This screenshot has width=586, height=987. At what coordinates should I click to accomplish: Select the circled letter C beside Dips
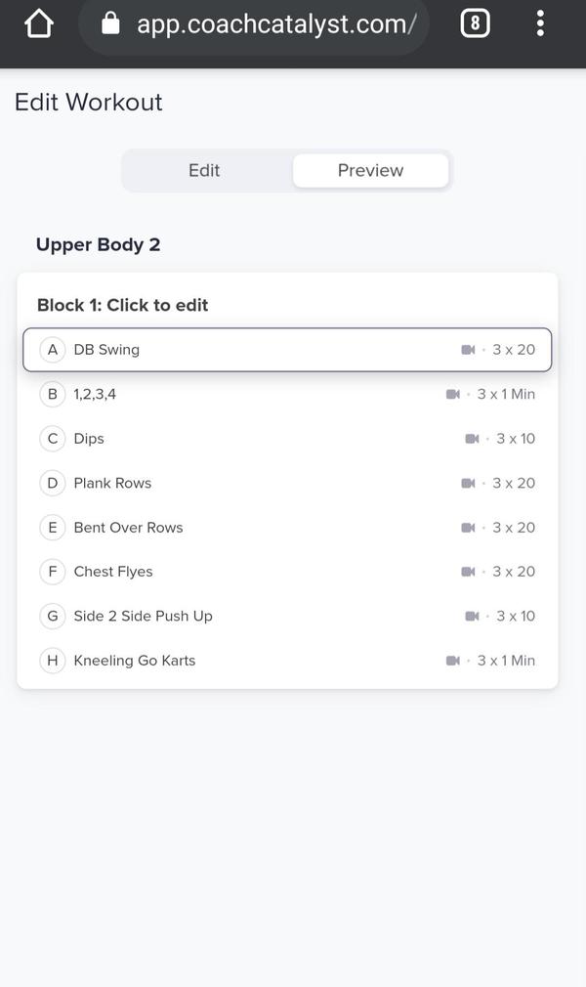click(x=53, y=439)
